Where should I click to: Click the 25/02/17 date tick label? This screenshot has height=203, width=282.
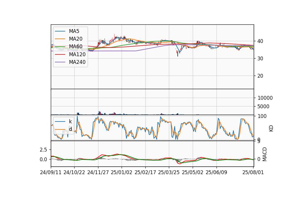[x=145, y=172]
